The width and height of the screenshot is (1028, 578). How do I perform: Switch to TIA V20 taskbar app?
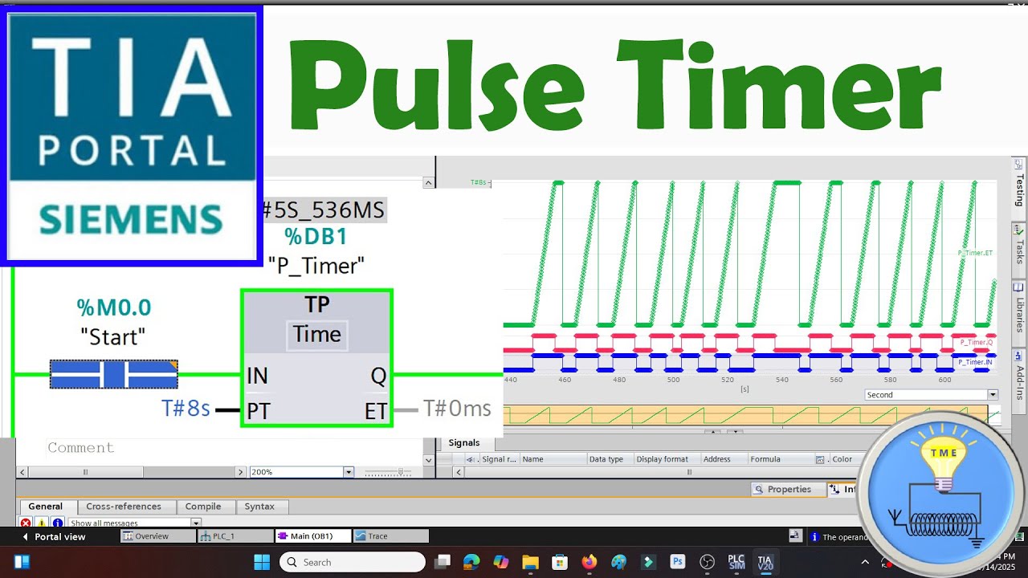(765, 562)
